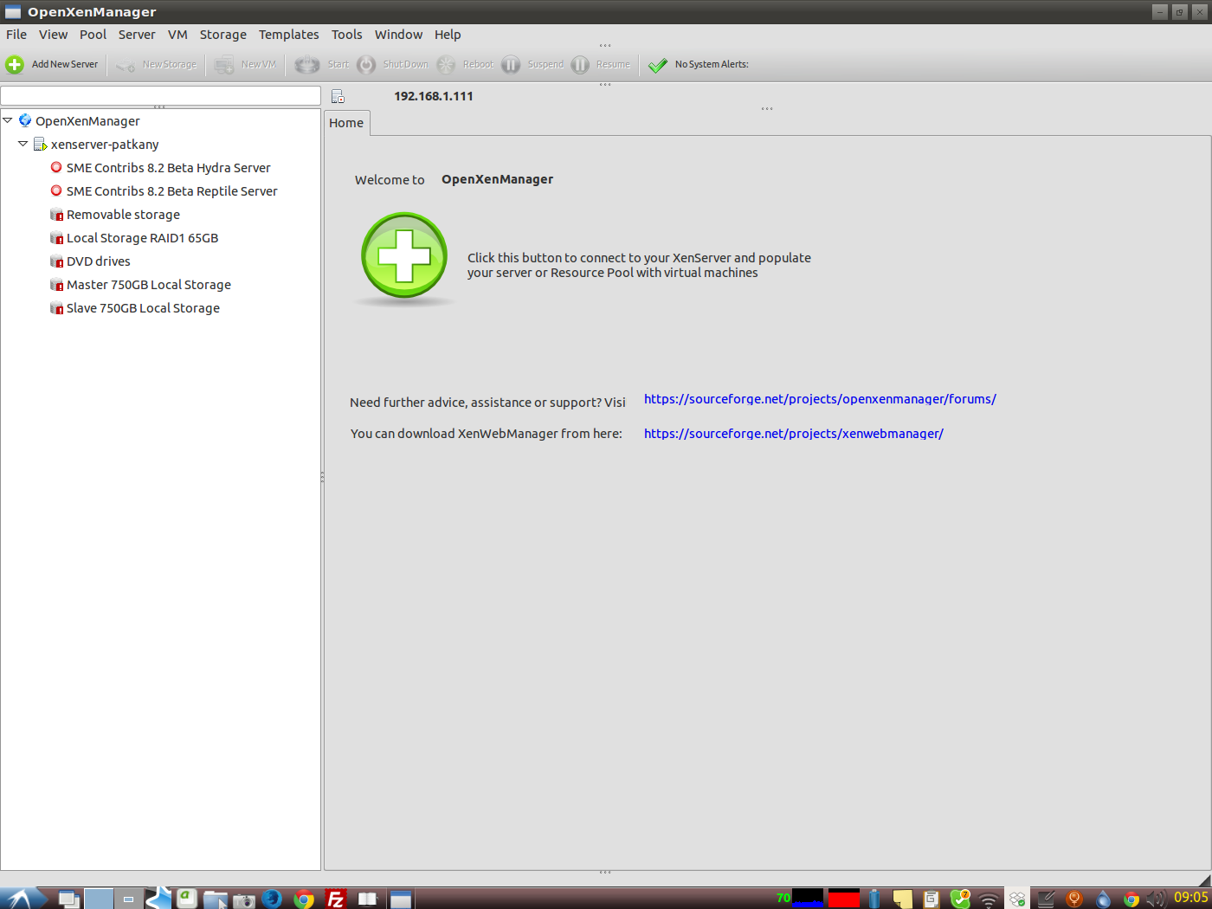The height and width of the screenshot is (909, 1212).
Task: Click the search field above the tree
Action: point(161,95)
